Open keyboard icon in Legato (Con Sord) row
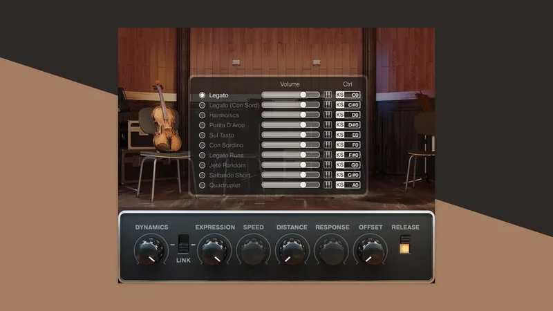553x311 pixels. coord(328,105)
